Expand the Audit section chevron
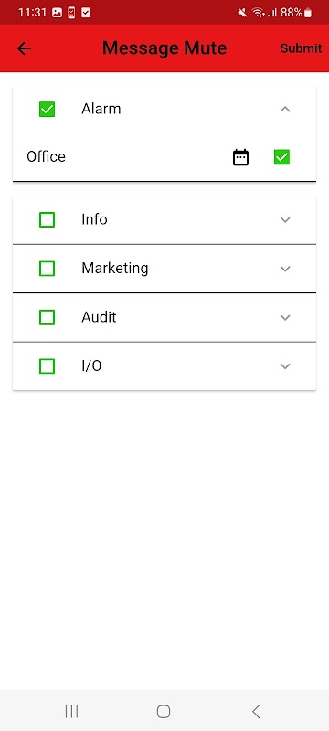This screenshot has width=329, height=731. 285,317
